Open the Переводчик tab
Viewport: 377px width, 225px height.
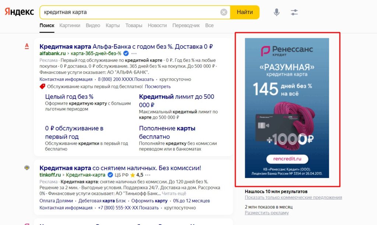(x=186, y=25)
